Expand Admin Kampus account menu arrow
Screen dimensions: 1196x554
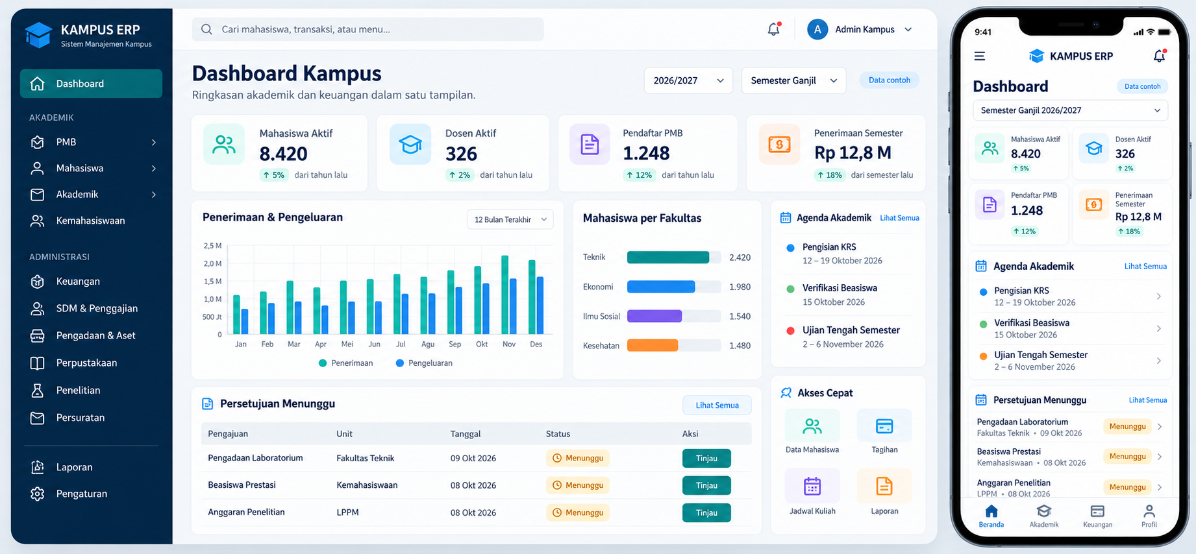[x=908, y=29]
